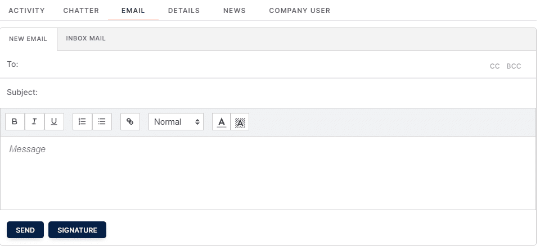This screenshot has width=540, height=250.
Task: Show the CC recipient field
Action: point(494,66)
